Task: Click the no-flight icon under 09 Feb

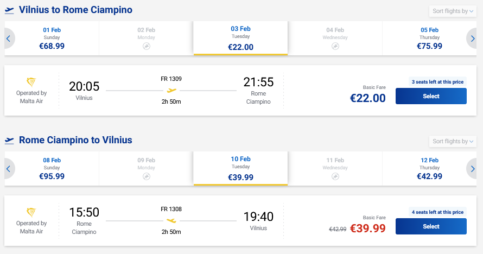Action: click(146, 177)
